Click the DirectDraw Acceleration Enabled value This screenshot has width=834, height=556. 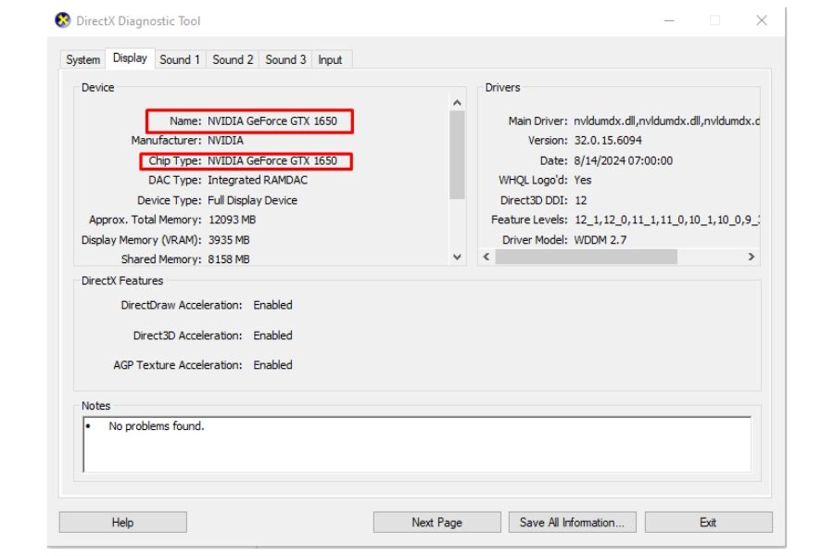point(272,306)
